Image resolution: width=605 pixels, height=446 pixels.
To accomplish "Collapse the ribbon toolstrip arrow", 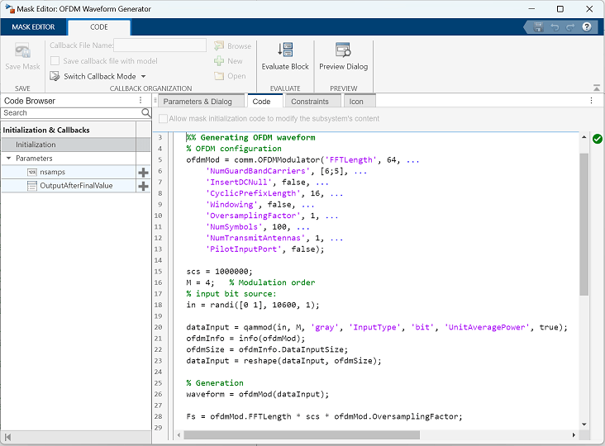I will point(597,88).
